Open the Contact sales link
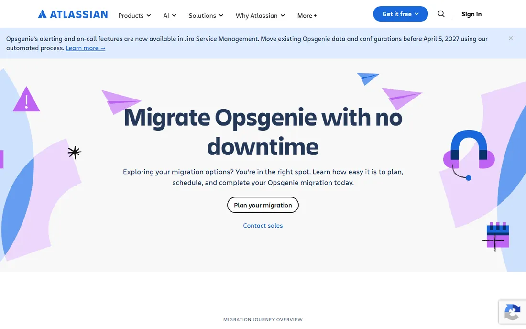 (x=263, y=226)
